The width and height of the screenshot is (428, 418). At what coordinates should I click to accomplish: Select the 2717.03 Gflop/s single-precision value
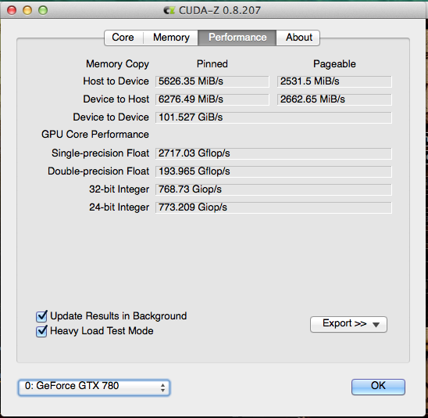pos(273,153)
